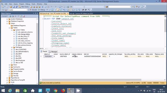Close the SQLQuery4.sql tab

tap(68, 14)
